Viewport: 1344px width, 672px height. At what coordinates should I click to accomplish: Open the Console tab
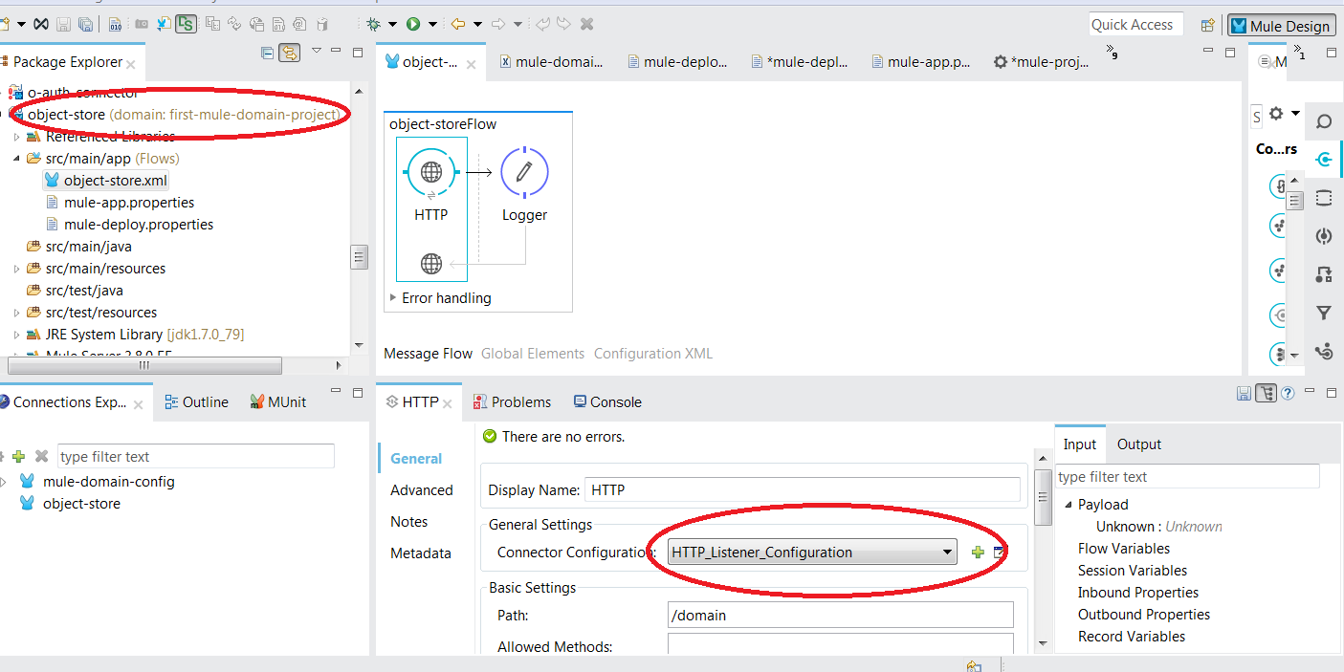607,402
